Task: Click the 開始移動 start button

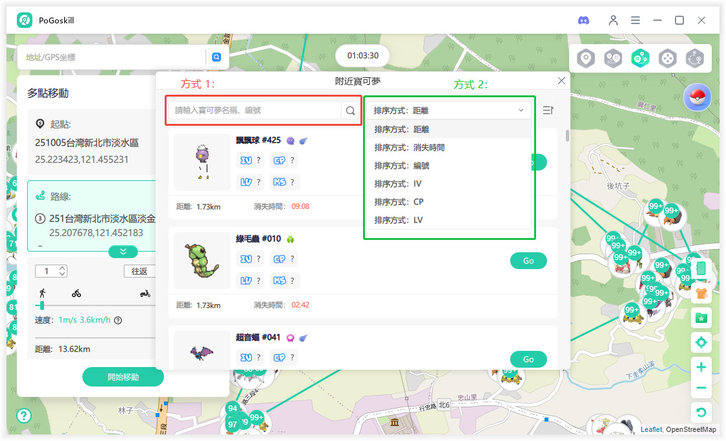Action: pos(123,377)
